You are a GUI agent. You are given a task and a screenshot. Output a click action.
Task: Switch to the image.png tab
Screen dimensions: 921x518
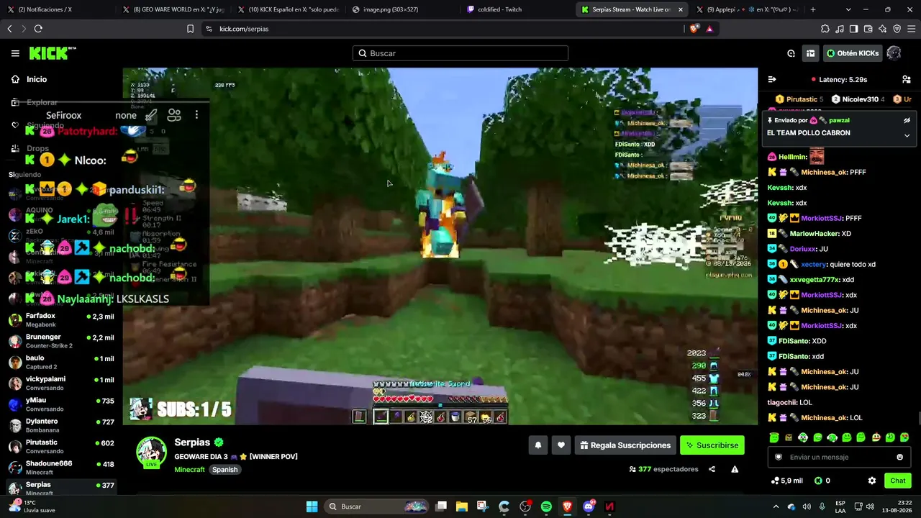click(403, 9)
